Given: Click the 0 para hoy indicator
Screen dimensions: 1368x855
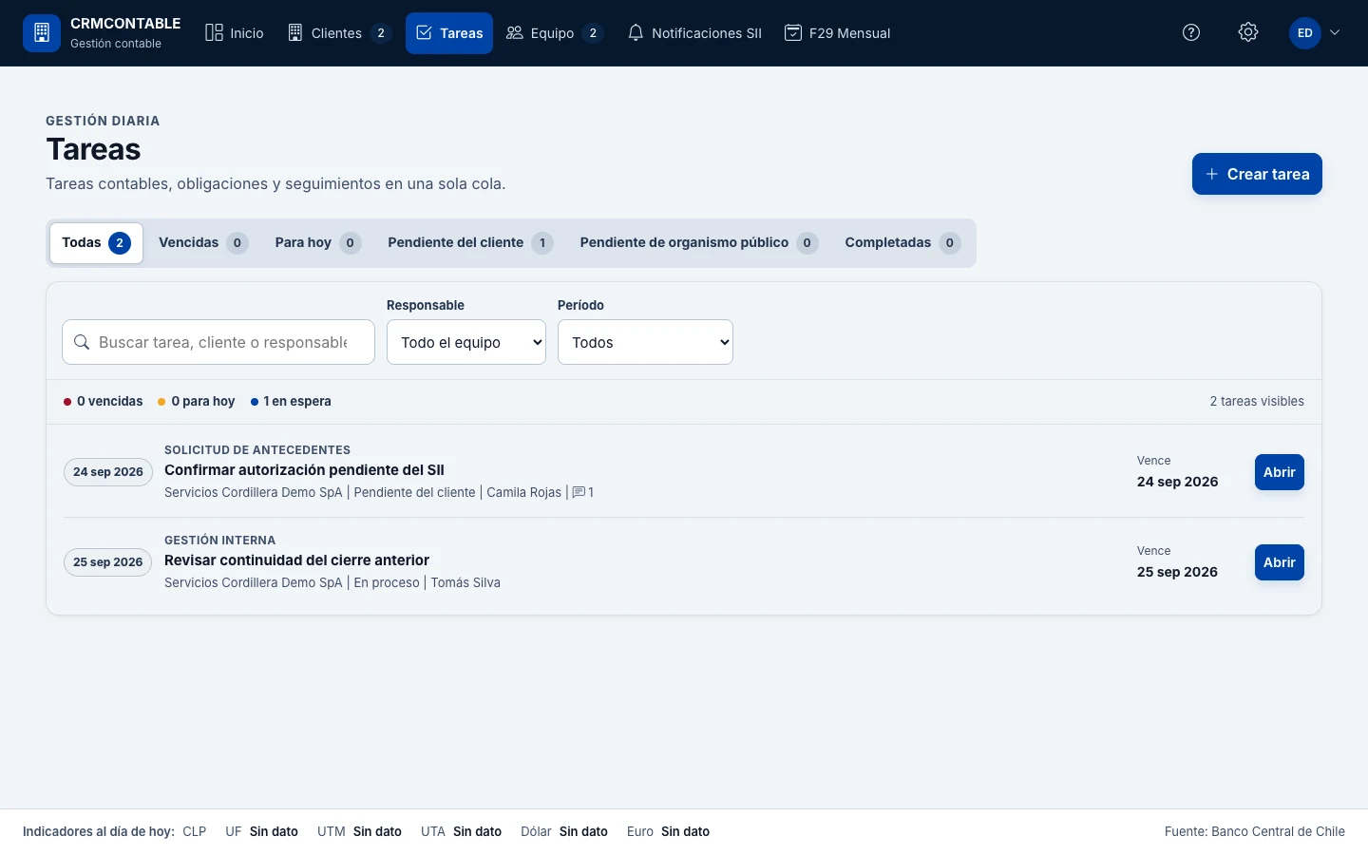Looking at the screenshot, I should tap(196, 402).
